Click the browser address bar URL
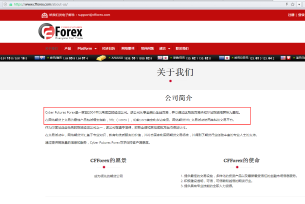The image size is (305, 204). [x=40, y=5]
